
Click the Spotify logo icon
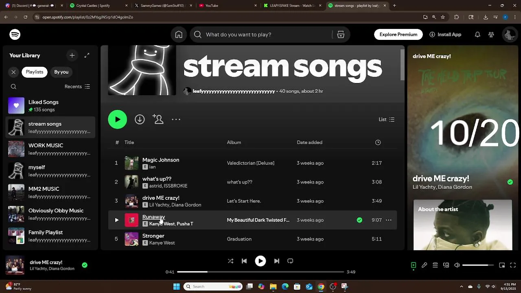pos(15,35)
